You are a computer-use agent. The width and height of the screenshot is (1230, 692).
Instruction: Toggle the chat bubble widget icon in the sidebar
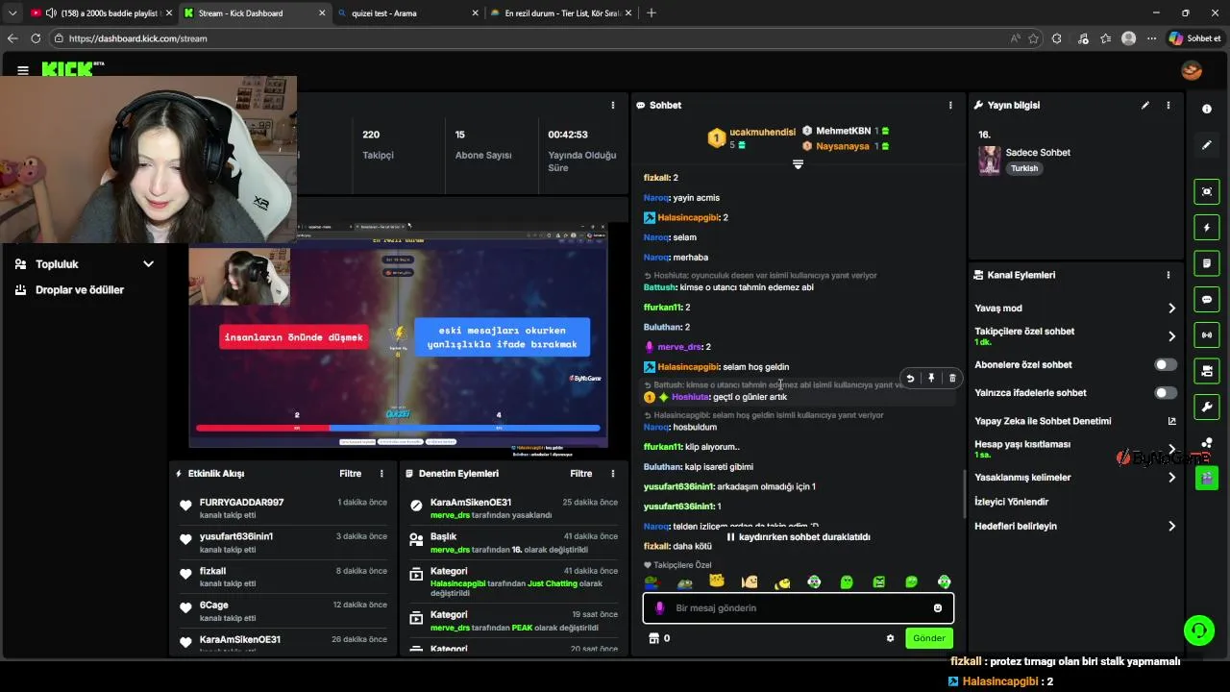[1207, 299]
